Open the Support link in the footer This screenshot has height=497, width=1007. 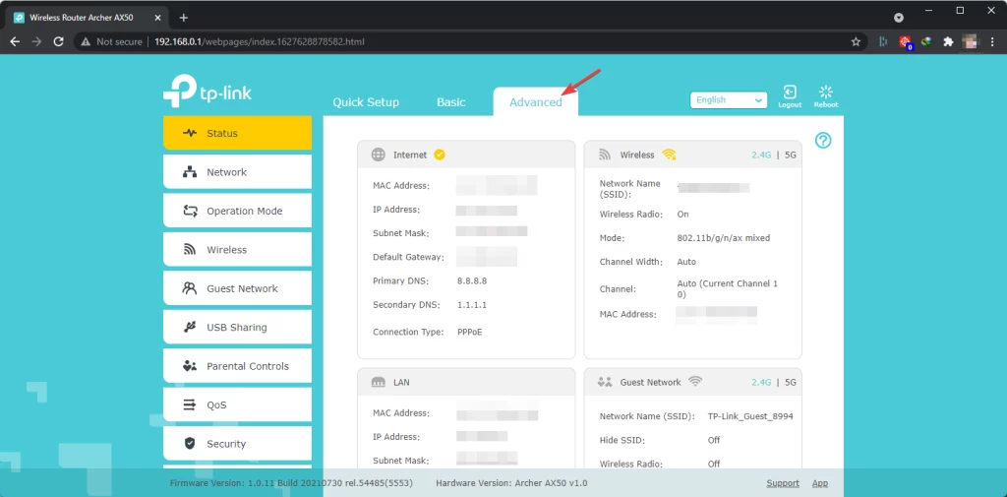[x=783, y=483]
